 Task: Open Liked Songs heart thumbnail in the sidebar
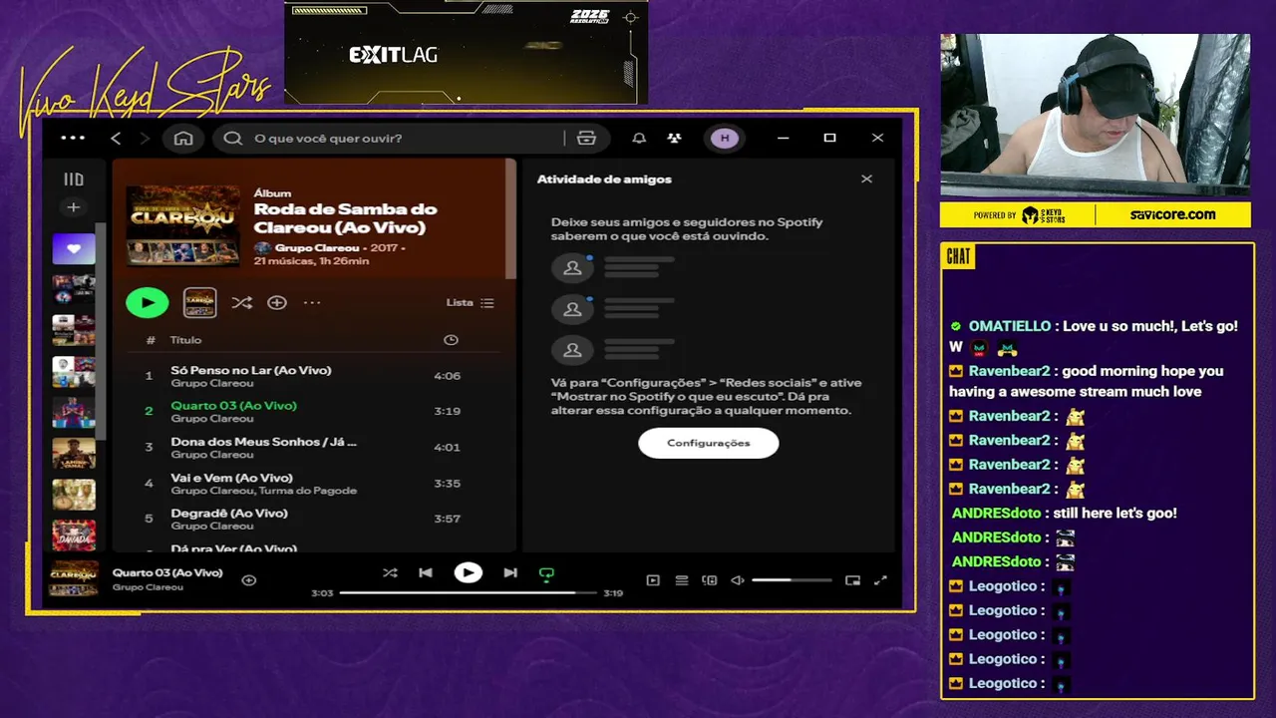pos(74,248)
